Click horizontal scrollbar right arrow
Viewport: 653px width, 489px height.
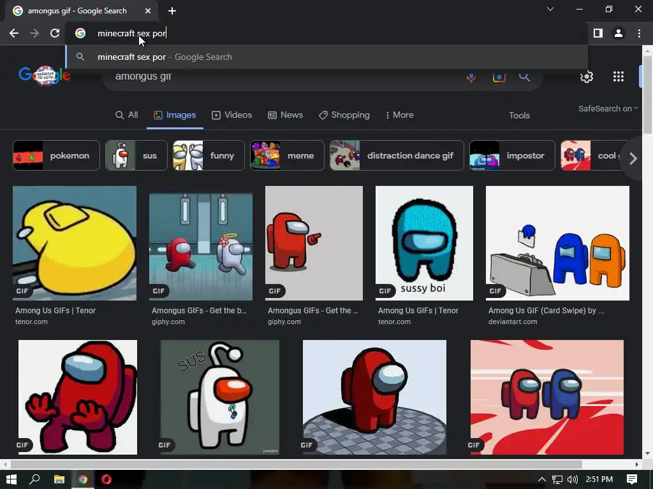tap(637, 464)
